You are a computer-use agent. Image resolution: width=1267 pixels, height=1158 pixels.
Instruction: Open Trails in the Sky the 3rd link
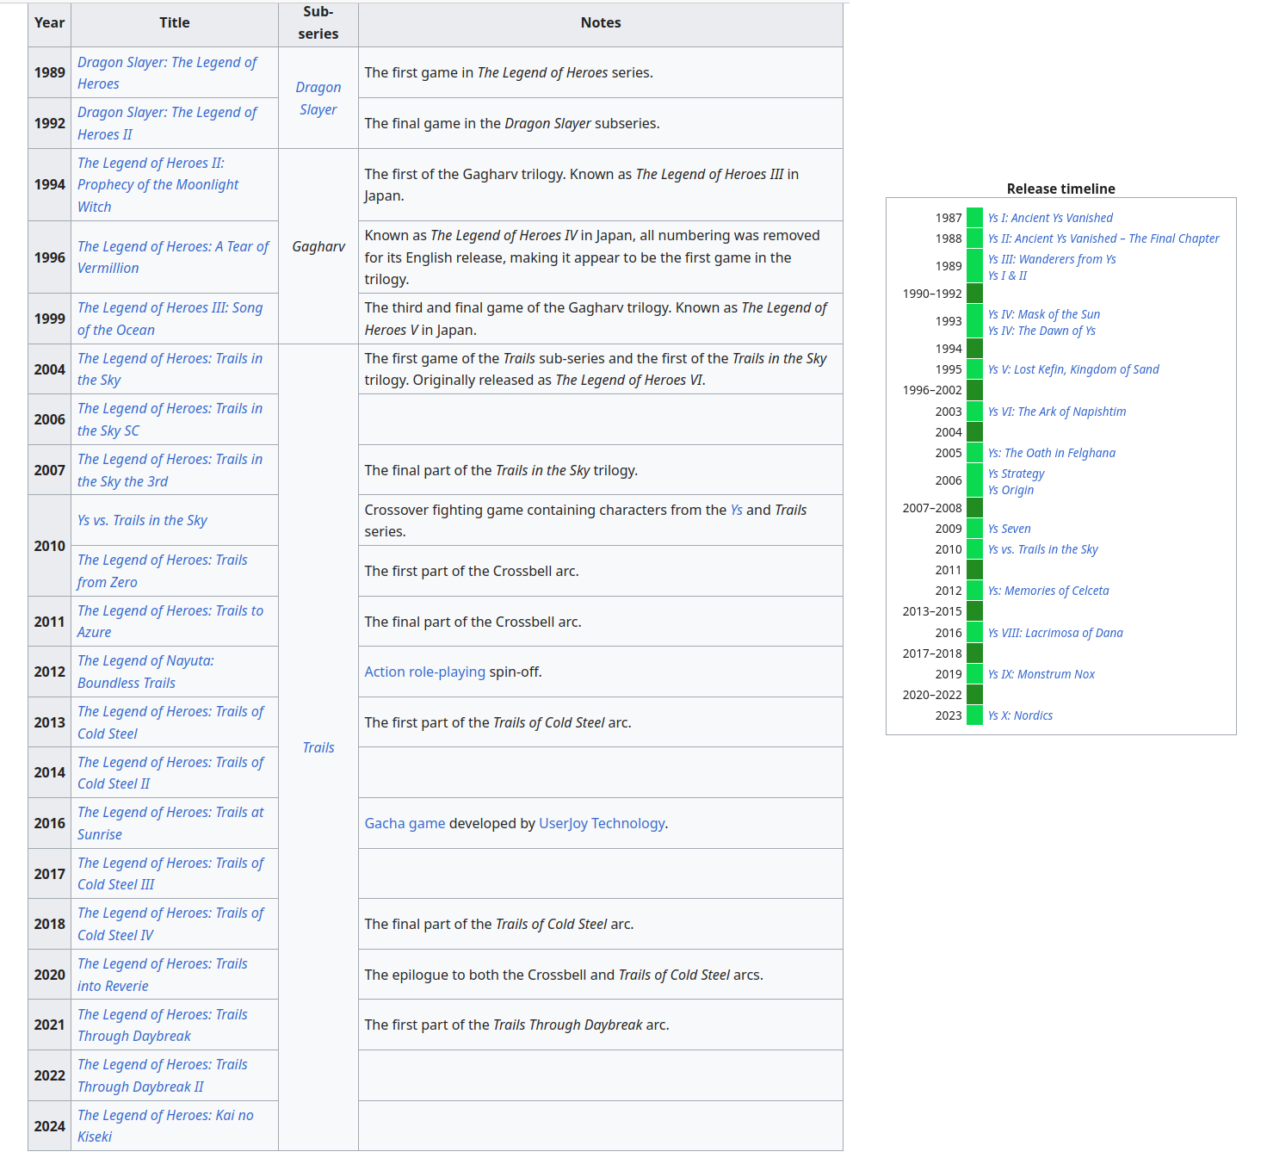pyautogui.click(x=170, y=470)
